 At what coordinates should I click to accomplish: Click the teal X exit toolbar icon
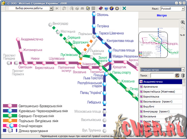coord(124,8)
